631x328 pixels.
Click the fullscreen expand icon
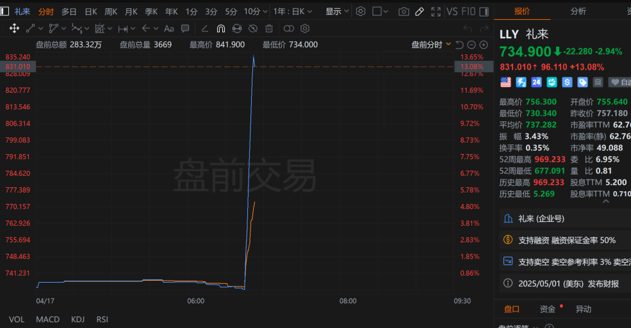tap(436, 12)
